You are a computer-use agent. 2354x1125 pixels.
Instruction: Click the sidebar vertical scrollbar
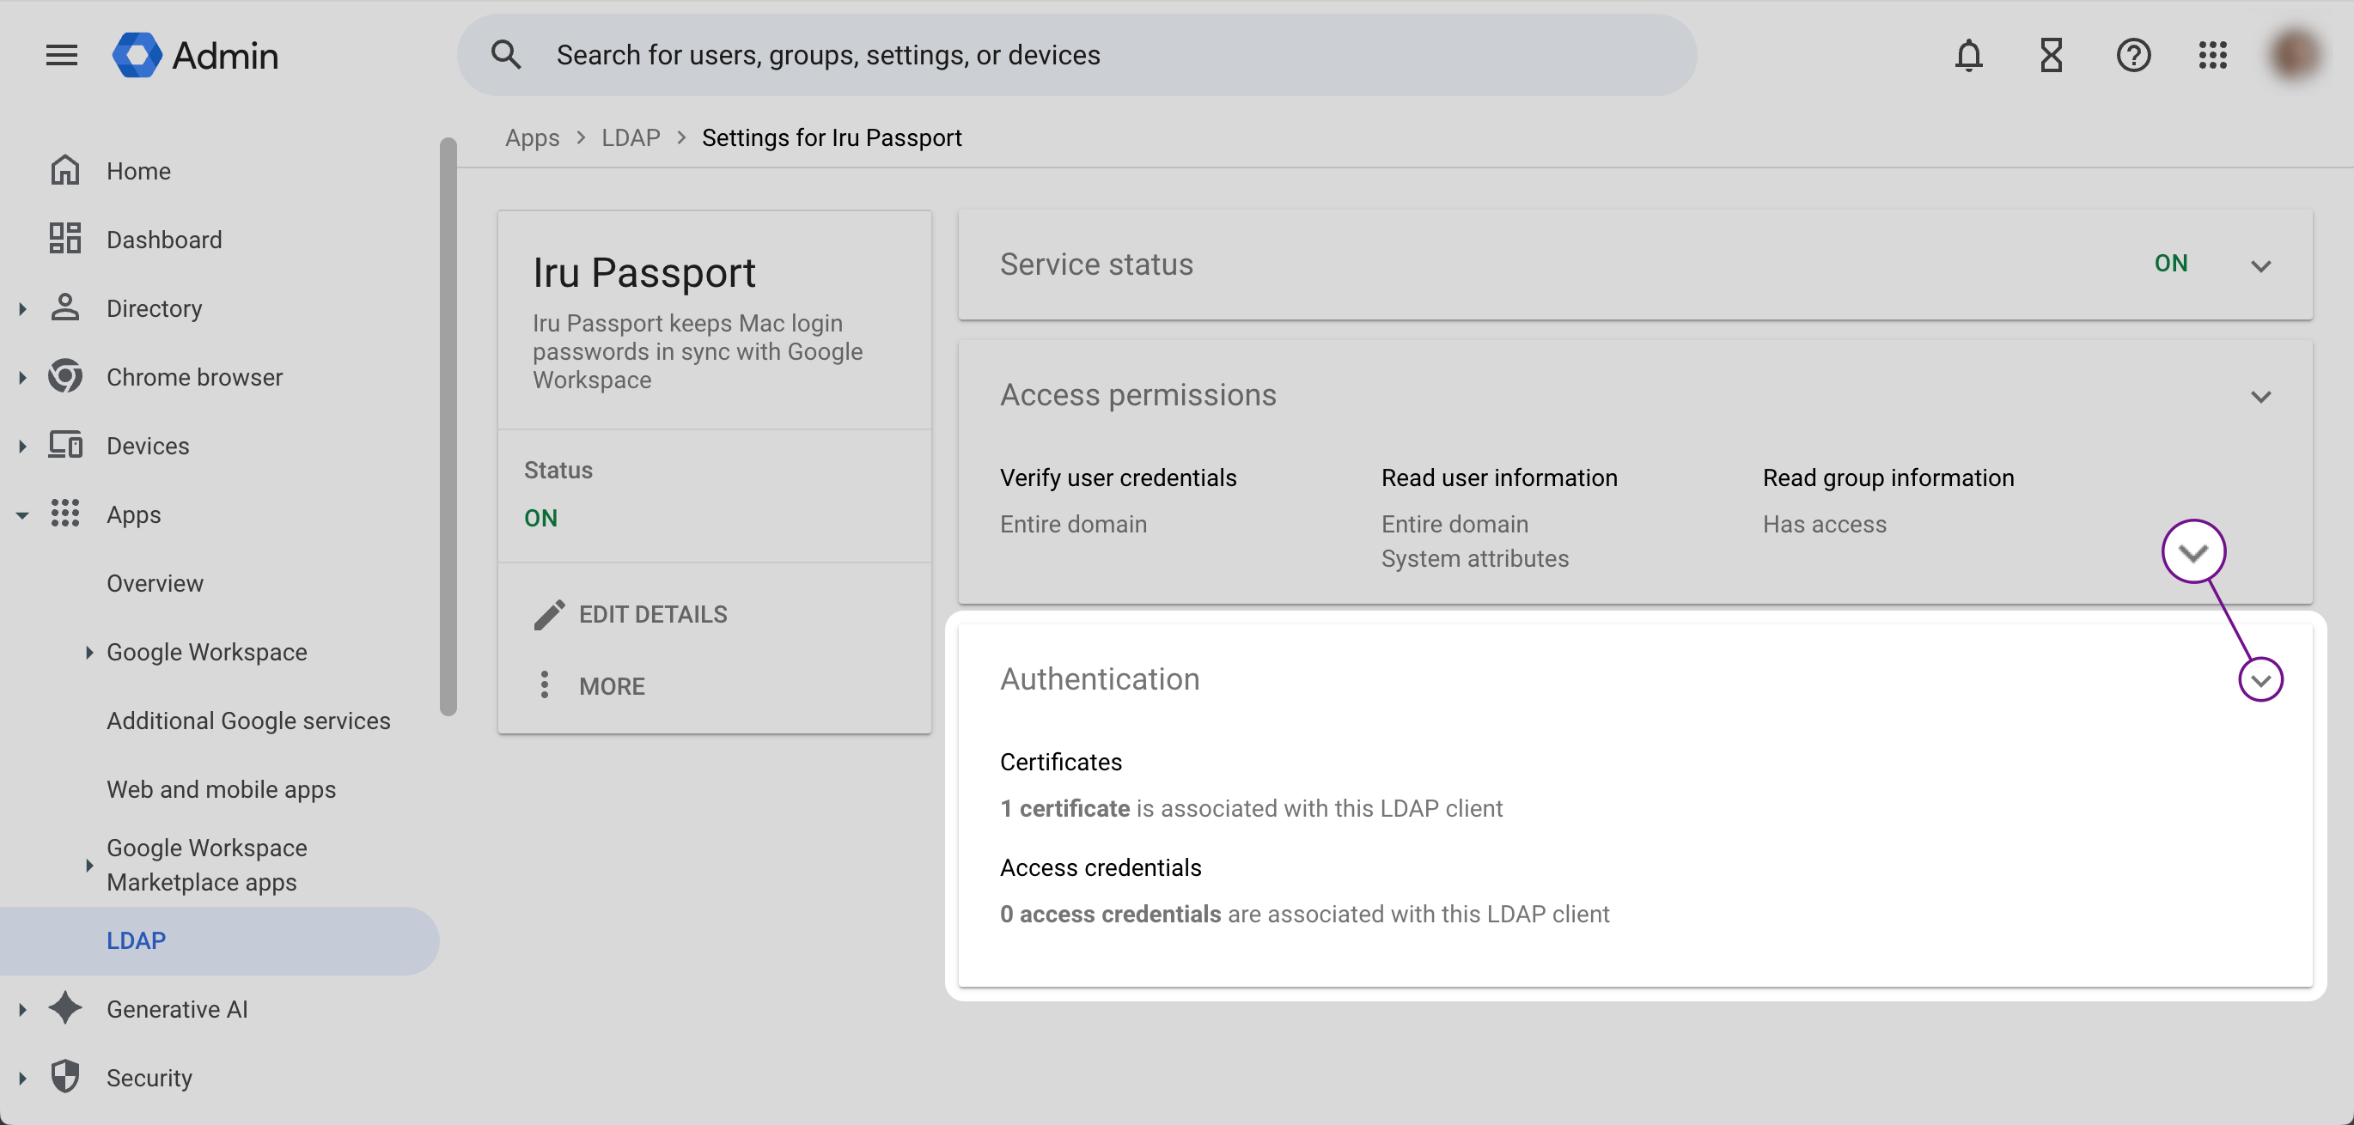(x=448, y=427)
